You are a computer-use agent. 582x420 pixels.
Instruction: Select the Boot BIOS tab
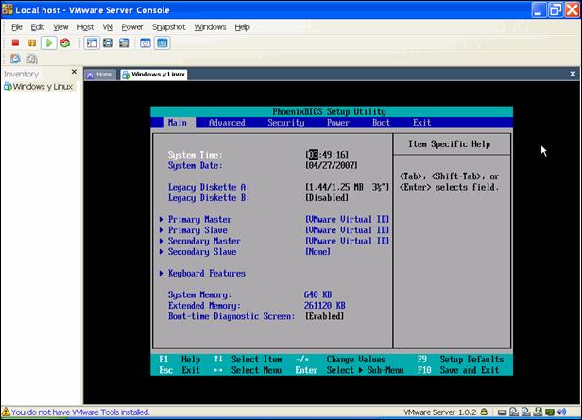381,123
